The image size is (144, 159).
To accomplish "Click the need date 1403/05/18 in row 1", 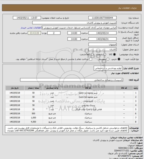I will (15, 93).
